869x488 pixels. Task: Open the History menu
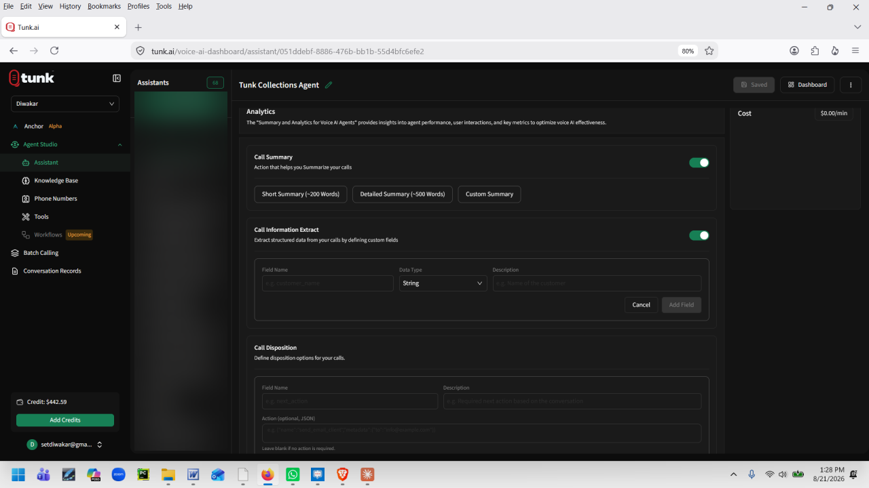(x=70, y=6)
